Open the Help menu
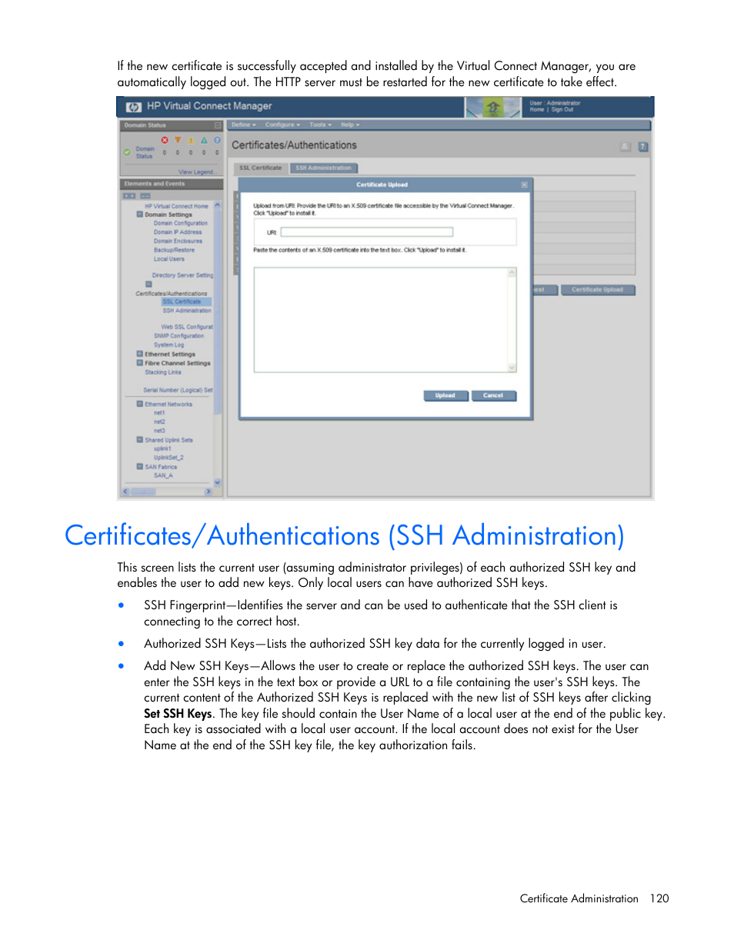Viewport: 734px width, 950px height. pos(350,125)
